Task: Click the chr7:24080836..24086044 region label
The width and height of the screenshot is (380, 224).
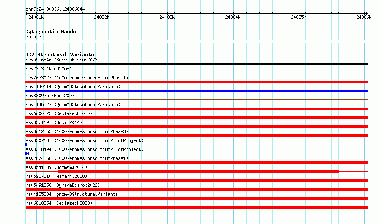Action: tap(55, 9)
